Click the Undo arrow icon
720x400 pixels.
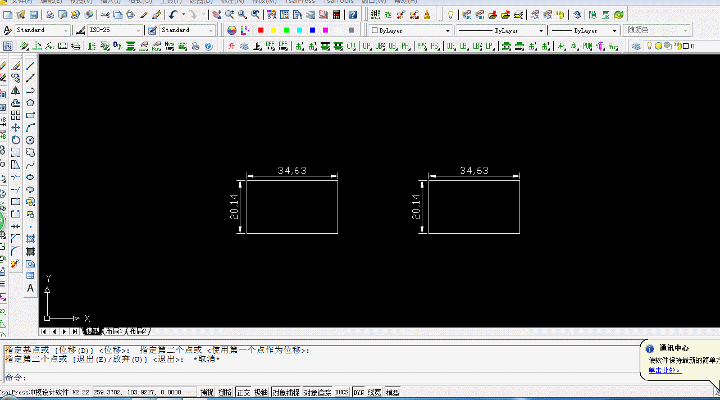[173, 15]
